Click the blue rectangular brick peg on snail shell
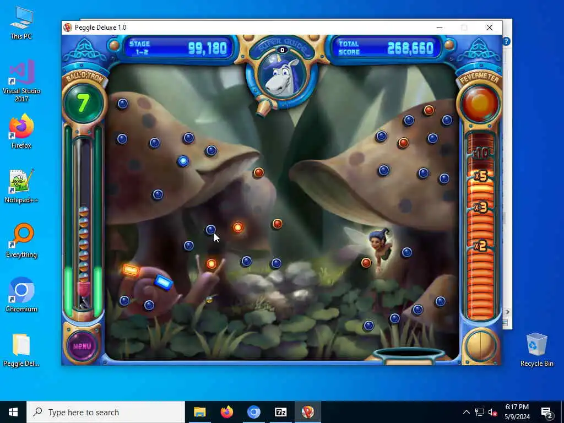 point(164,282)
